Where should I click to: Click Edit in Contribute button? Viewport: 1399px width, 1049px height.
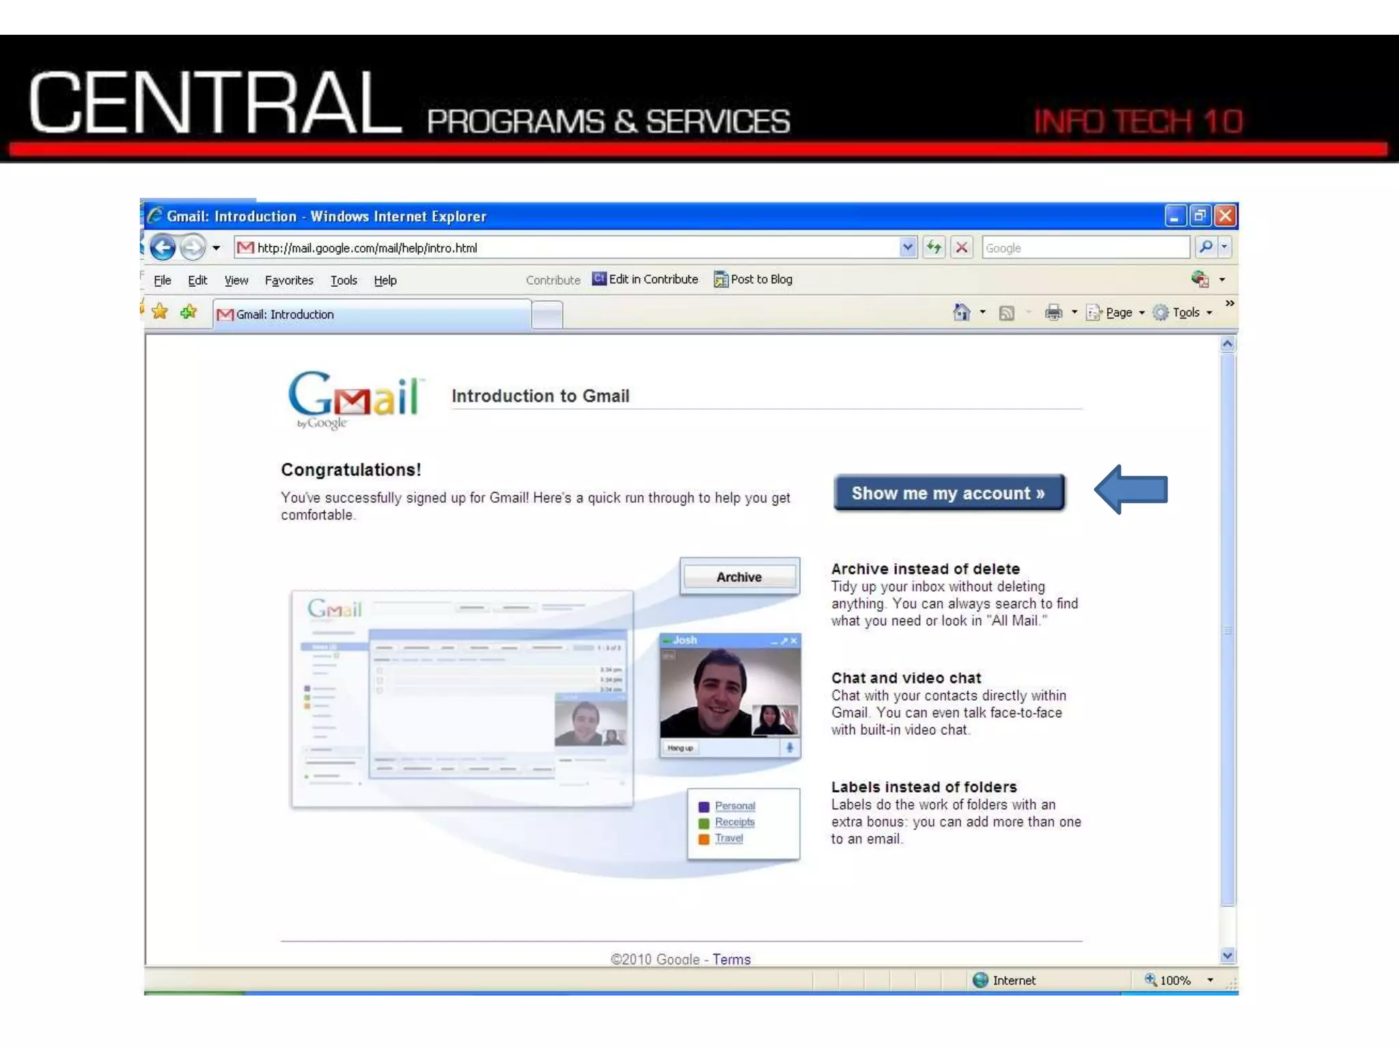pos(646,279)
